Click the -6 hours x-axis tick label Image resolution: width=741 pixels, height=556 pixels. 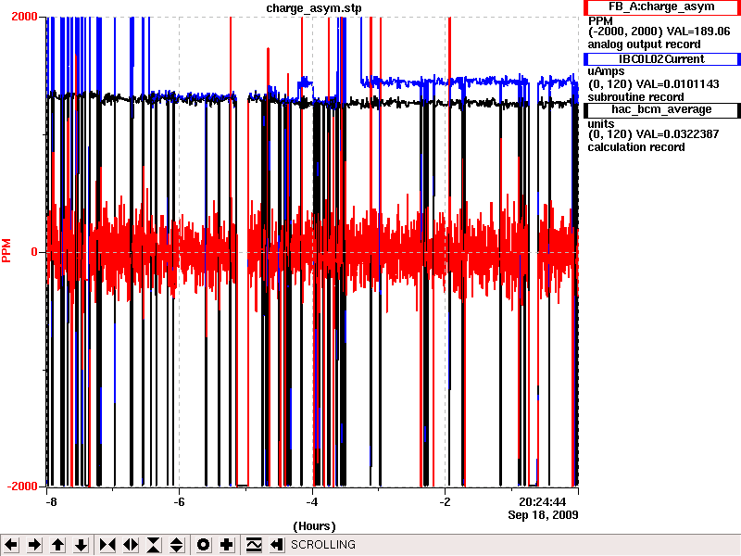pyautogui.click(x=179, y=502)
